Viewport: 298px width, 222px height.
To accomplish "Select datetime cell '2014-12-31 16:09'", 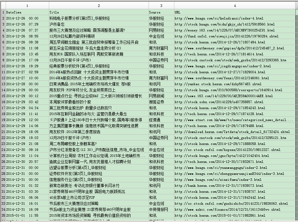I will pos(27,209).
